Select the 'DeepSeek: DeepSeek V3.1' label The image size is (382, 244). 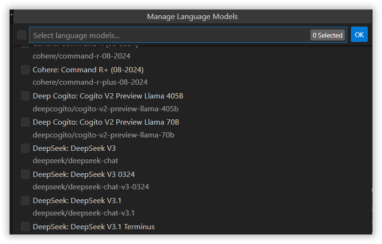[77, 201]
